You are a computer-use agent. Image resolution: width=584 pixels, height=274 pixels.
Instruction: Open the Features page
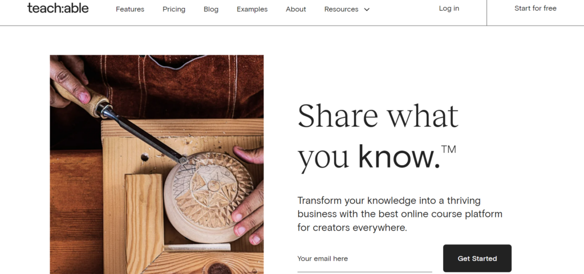[x=130, y=9]
